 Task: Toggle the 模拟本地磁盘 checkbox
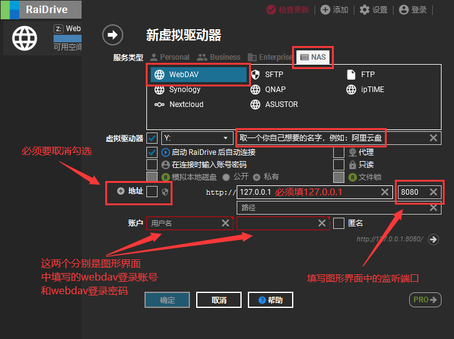point(152,177)
